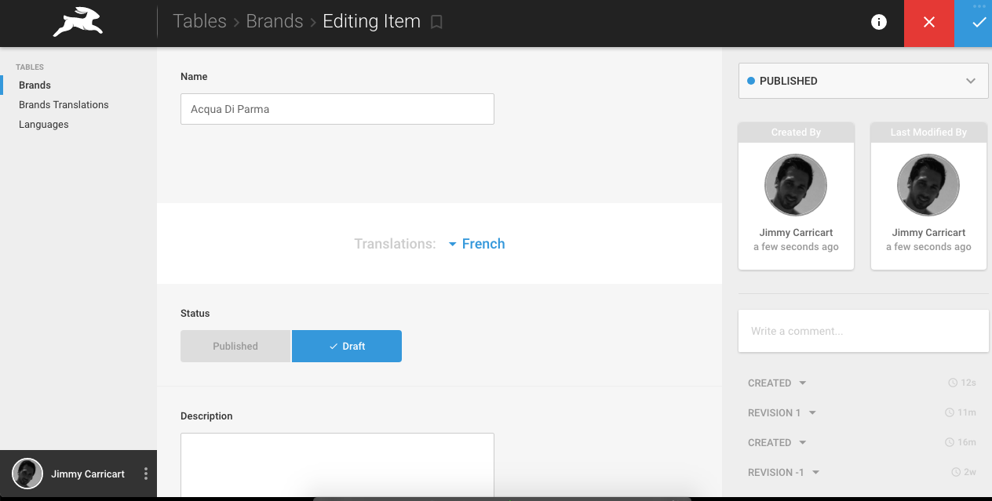Click inside the Description text area

point(337,466)
